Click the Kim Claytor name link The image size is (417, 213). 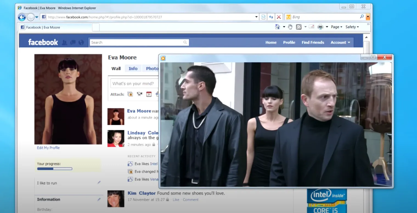point(142,193)
